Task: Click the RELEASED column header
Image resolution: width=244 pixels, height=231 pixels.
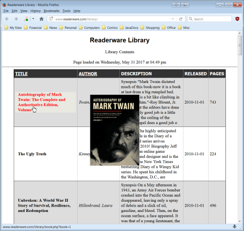Action: (196, 74)
